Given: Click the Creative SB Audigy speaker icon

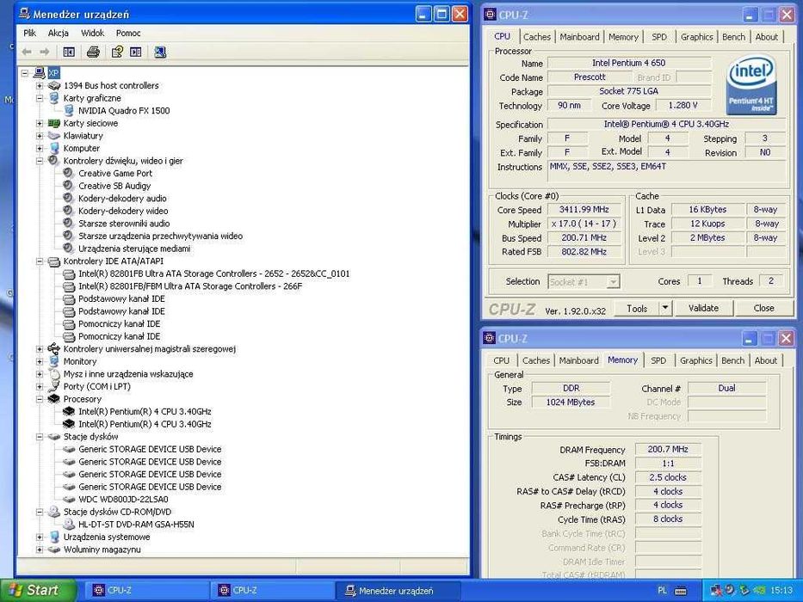Looking at the screenshot, I should tap(69, 186).
